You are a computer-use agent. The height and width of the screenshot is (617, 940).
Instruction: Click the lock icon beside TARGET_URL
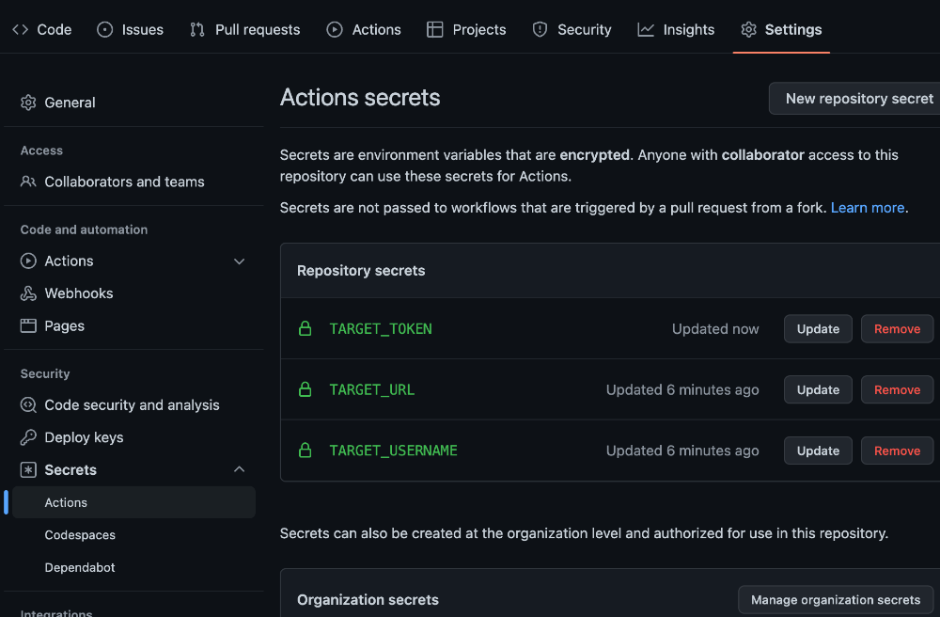coord(305,389)
